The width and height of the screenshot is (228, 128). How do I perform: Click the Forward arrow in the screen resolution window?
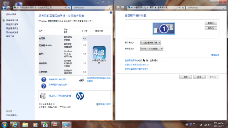point(123,7)
